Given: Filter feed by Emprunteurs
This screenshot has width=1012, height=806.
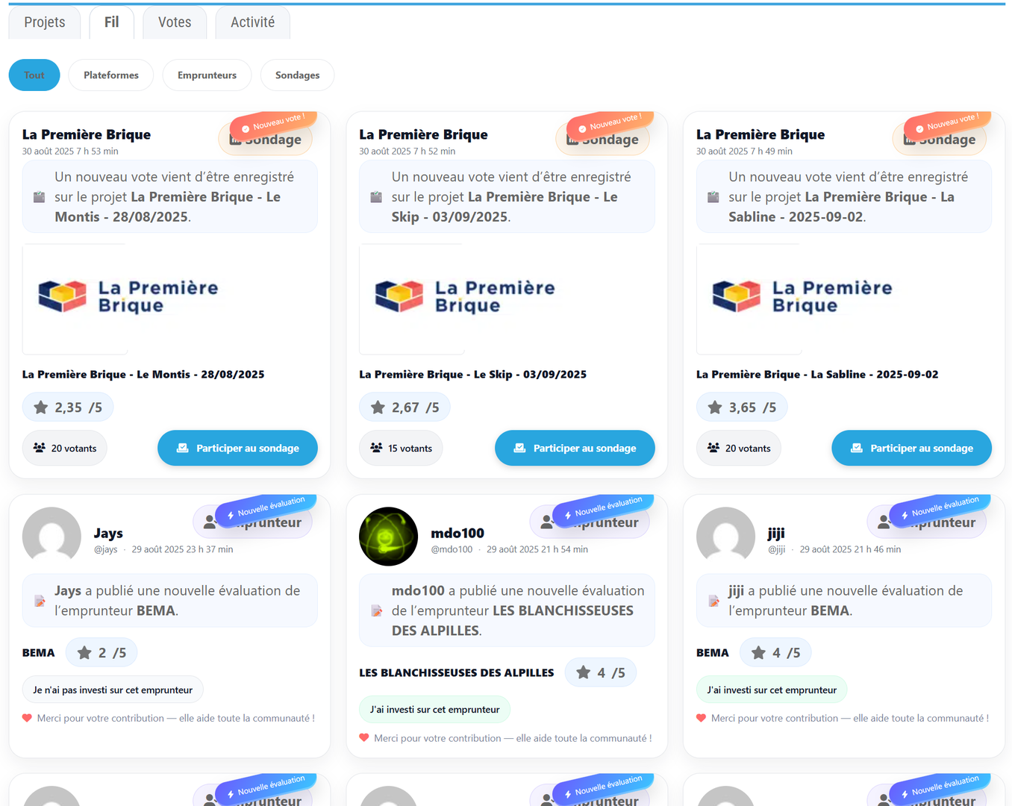Looking at the screenshot, I should click(207, 75).
